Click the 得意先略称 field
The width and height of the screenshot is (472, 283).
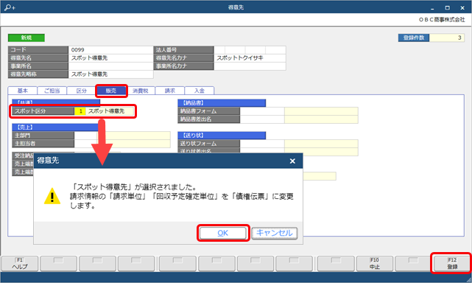110,74
